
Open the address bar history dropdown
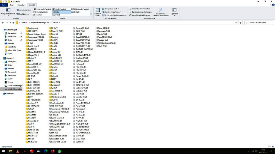(236, 23)
